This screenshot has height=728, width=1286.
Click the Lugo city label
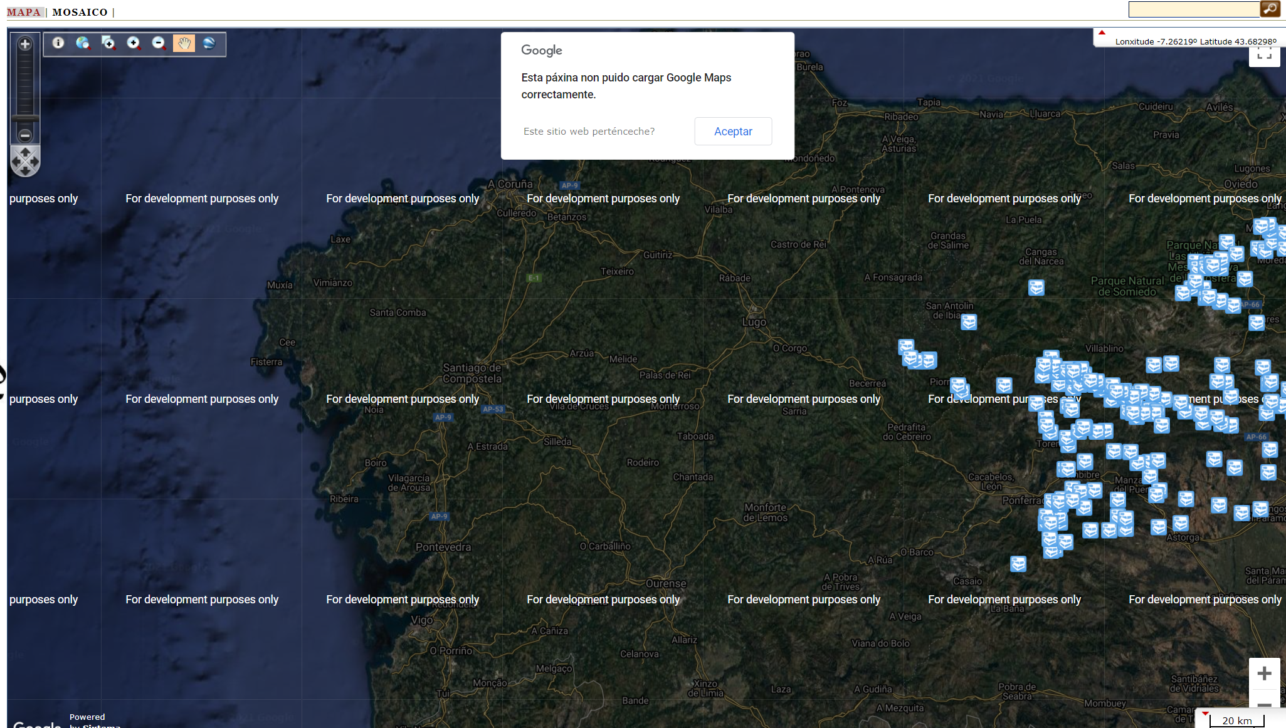point(754,322)
